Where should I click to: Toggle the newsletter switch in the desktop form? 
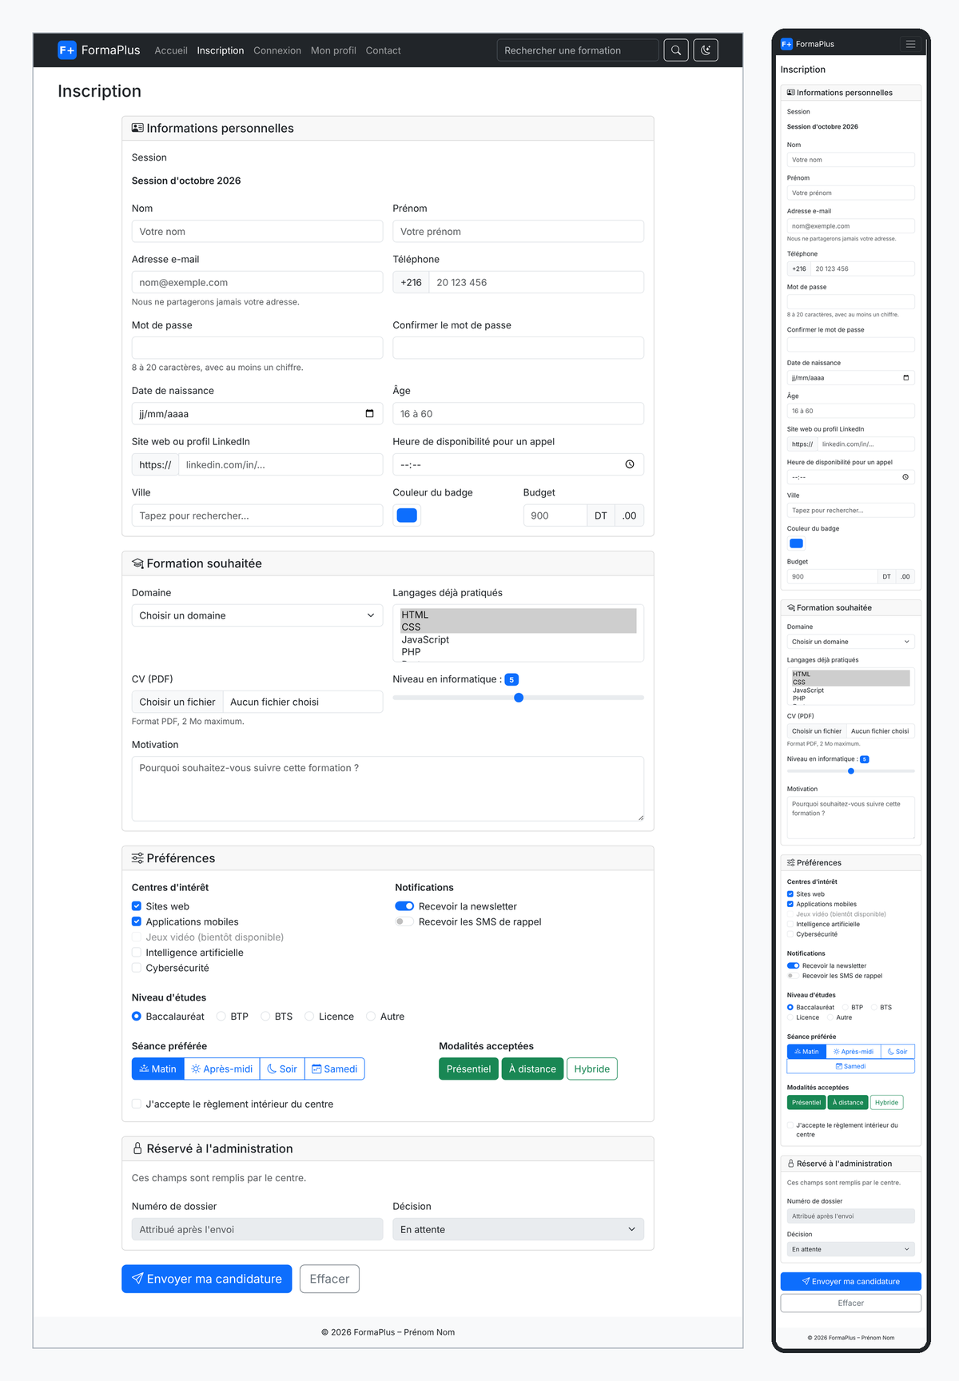[x=404, y=906]
